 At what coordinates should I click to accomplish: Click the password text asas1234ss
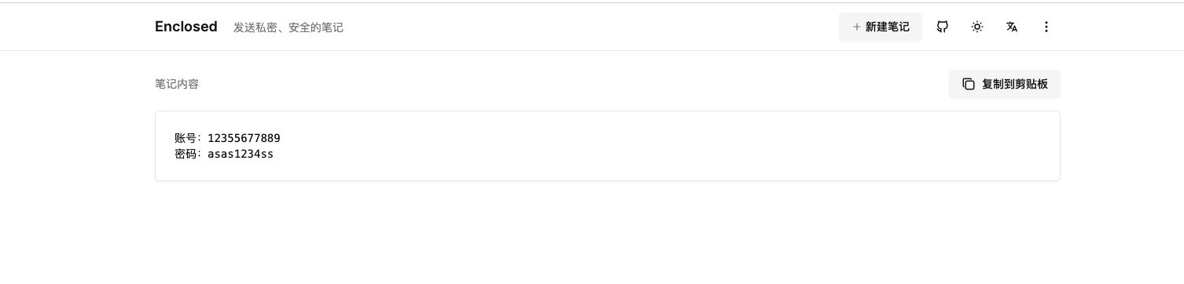pyautogui.click(x=241, y=154)
